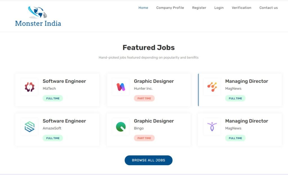Click the Monster India globe logo
Image resolution: width=288 pixels, height=175 pixels.
point(37,12)
